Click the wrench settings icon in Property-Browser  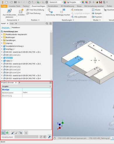[x=49, y=137]
